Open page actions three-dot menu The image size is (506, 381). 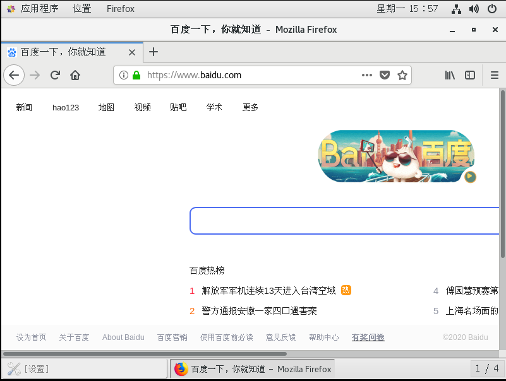click(367, 75)
